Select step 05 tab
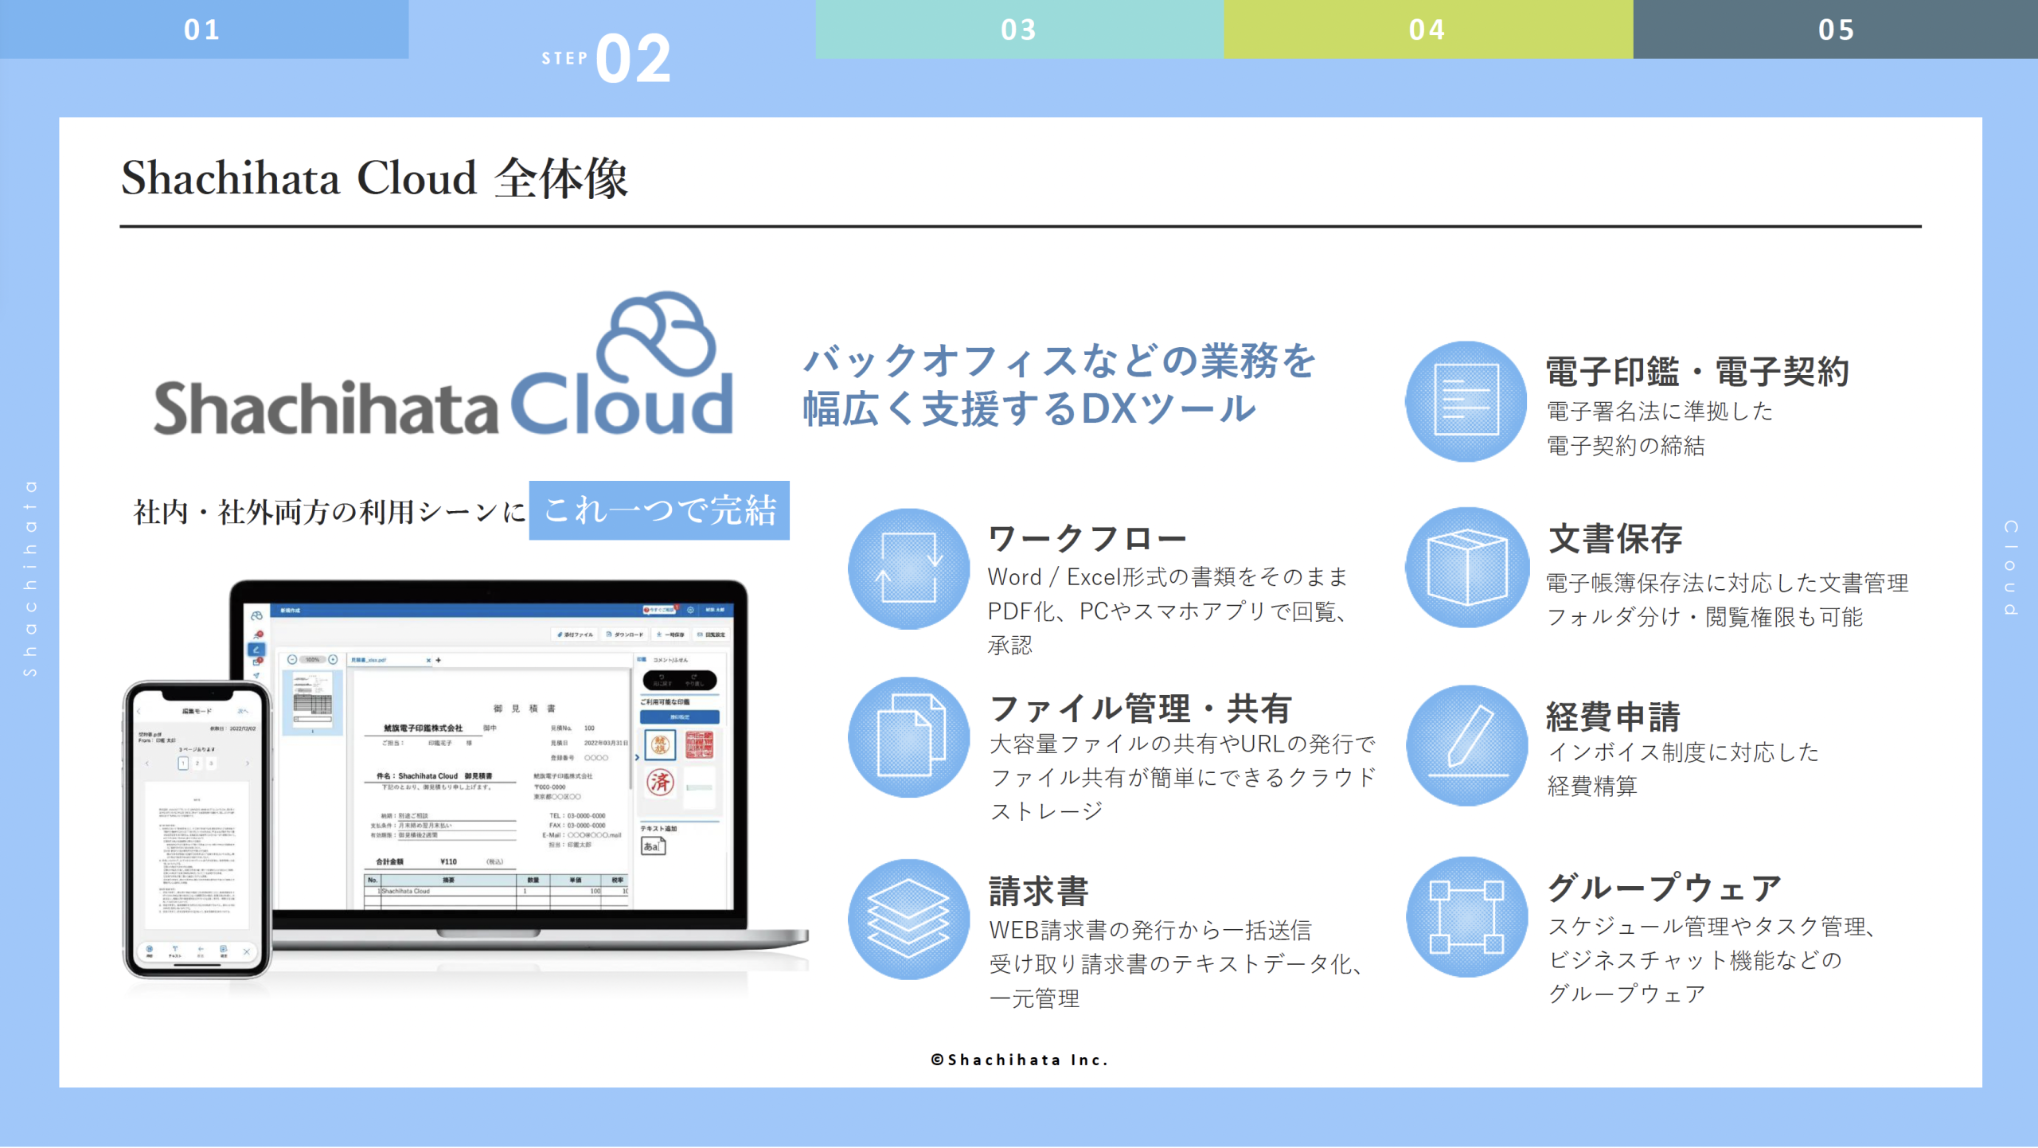The height and width of the screenshot is (1148, 2038). [x=1835, y=29]
